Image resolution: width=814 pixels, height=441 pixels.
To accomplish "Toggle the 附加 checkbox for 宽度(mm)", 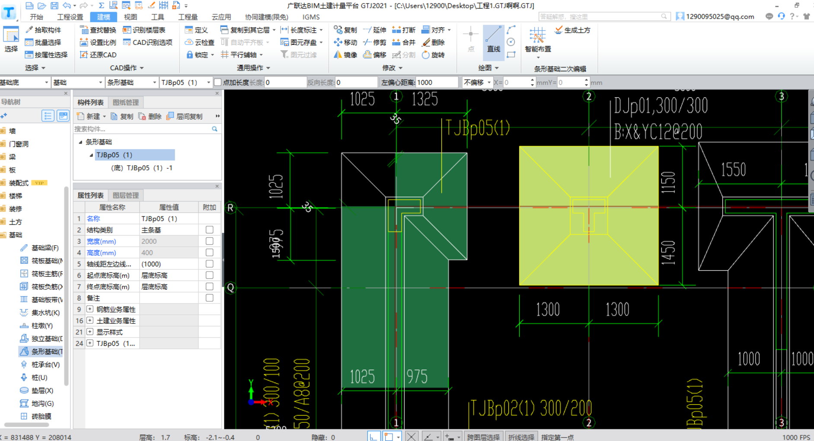I will click(210, 241).
